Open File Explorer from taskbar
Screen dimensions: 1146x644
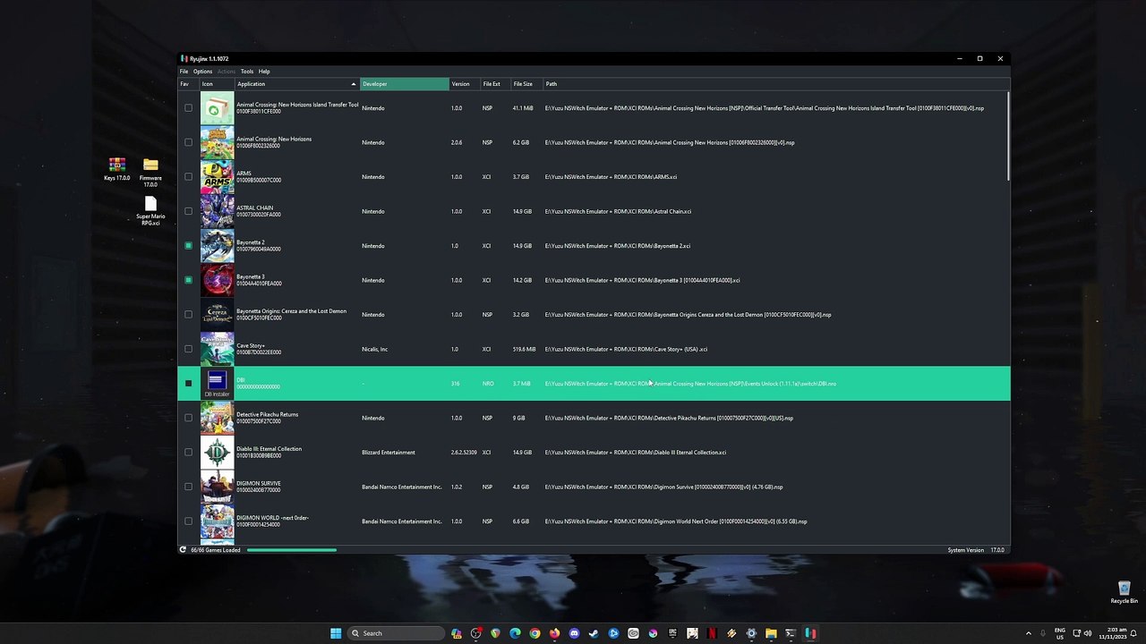771,633
